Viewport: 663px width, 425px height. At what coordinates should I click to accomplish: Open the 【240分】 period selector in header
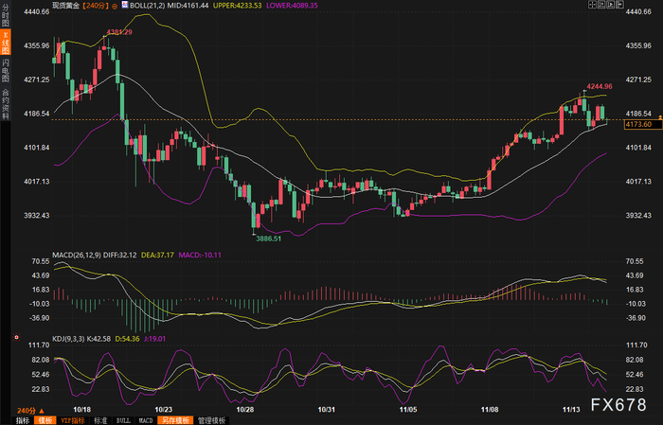click(95, 6)
